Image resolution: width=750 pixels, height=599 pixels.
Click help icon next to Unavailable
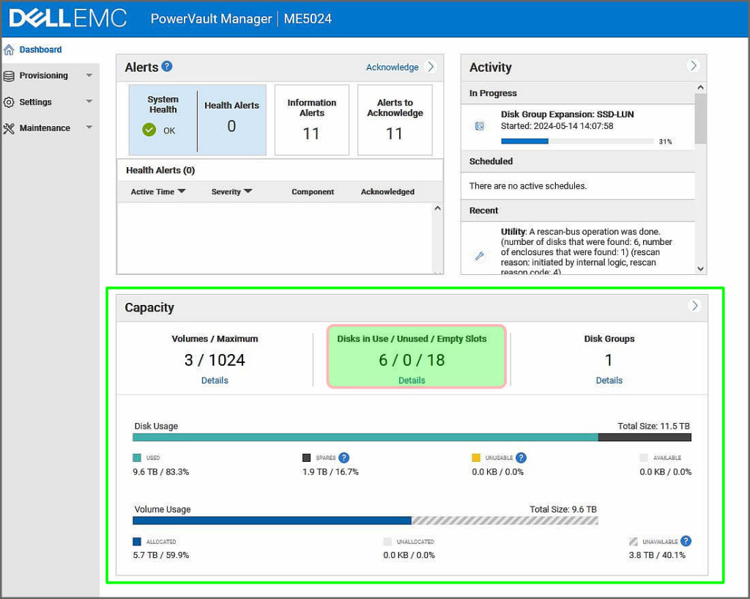pos(686,541)
